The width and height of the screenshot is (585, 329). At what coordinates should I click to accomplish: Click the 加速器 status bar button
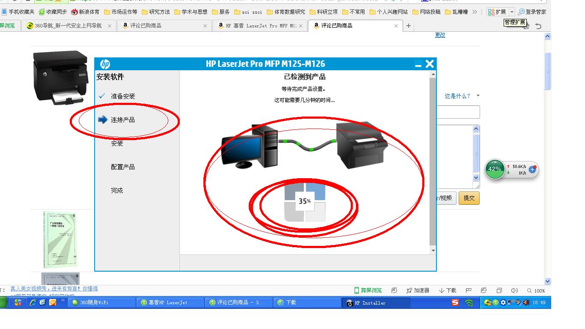pyautogui.click(x=418, y=290)
